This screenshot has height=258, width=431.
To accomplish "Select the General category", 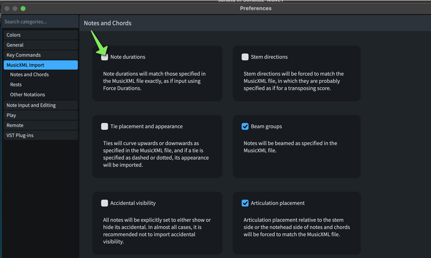I will click(x=41, y=45).
